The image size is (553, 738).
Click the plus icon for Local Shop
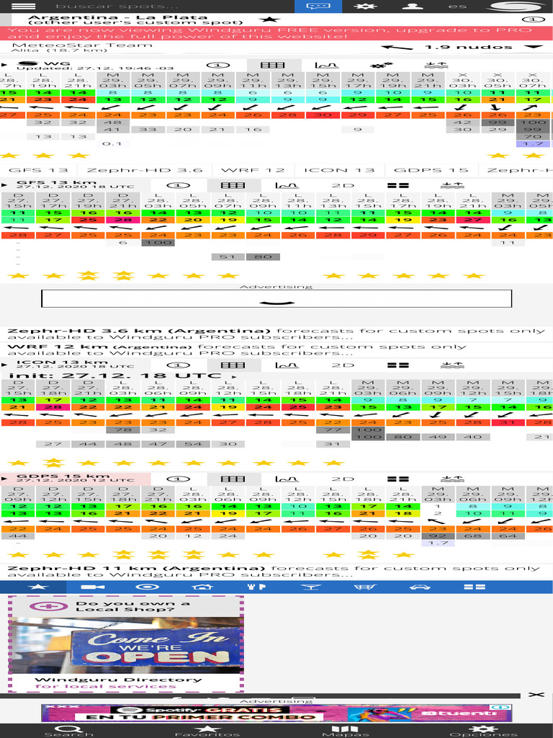(49, 606)
